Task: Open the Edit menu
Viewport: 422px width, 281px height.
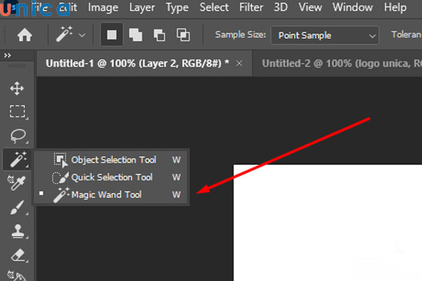Action: click(69, 7)
